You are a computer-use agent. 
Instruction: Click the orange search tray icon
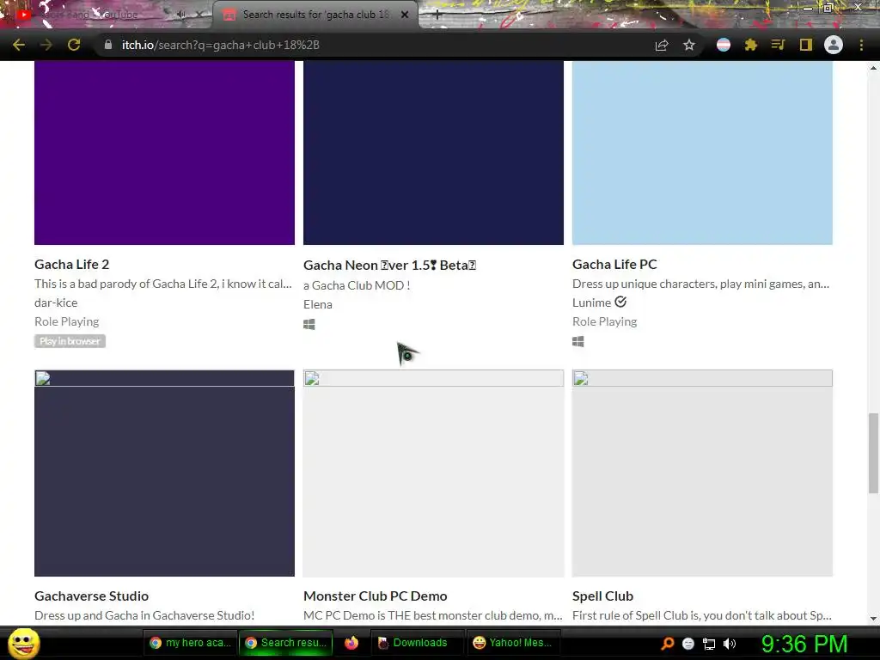coord(668,644)
